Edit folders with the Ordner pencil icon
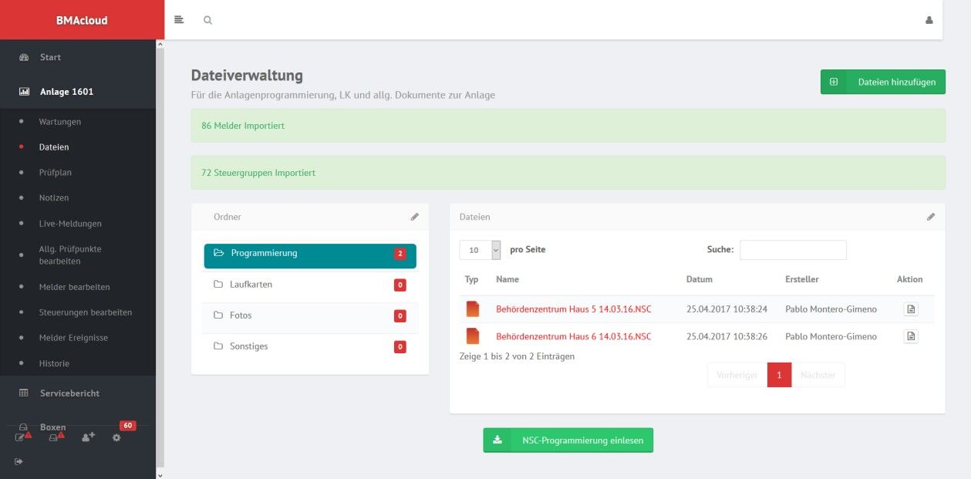This screenshot has height=479, width=971. [x=414, y=217]
